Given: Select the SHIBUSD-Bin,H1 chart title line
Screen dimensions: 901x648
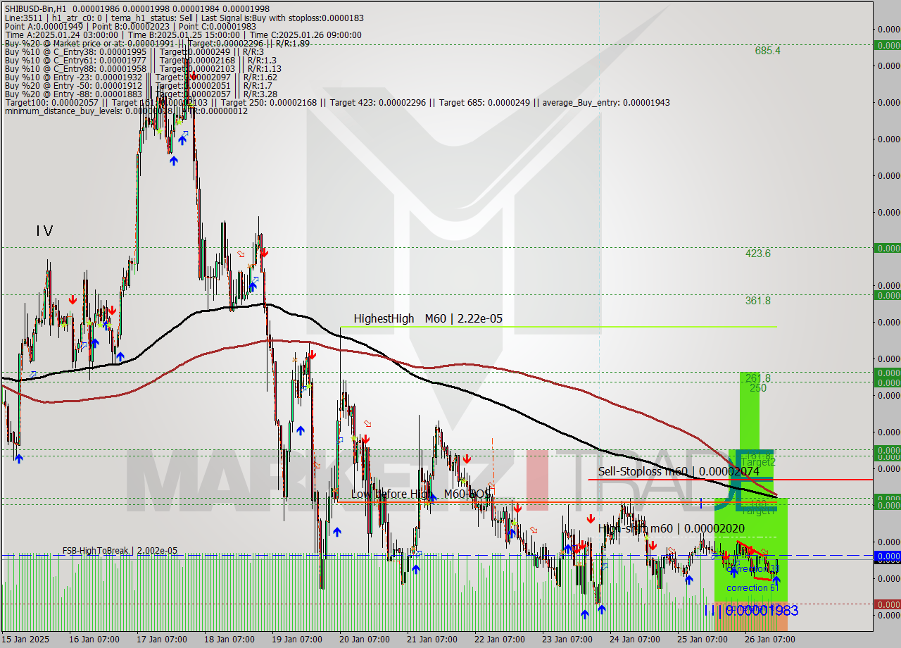Looking at the screenshot, I should [137, 8].
